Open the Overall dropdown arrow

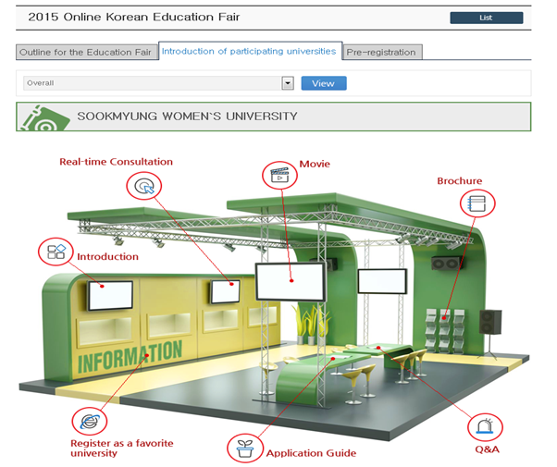288,83
